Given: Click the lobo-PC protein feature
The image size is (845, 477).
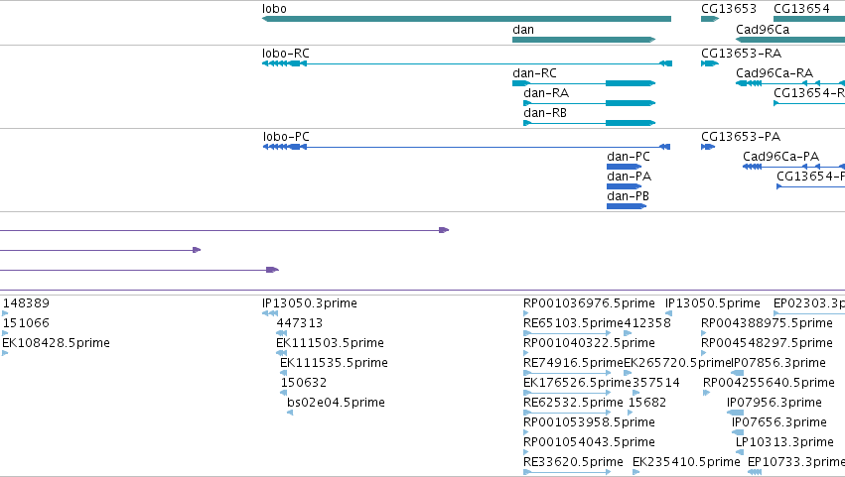Looking at the screenshot, I should [x=466, y=147].
